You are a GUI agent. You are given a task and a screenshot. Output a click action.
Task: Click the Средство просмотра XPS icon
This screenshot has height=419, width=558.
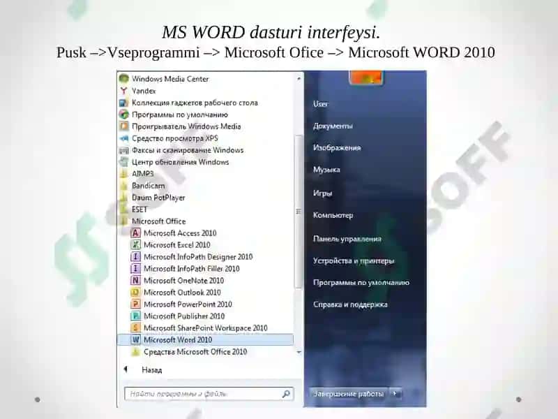point(123,138)
